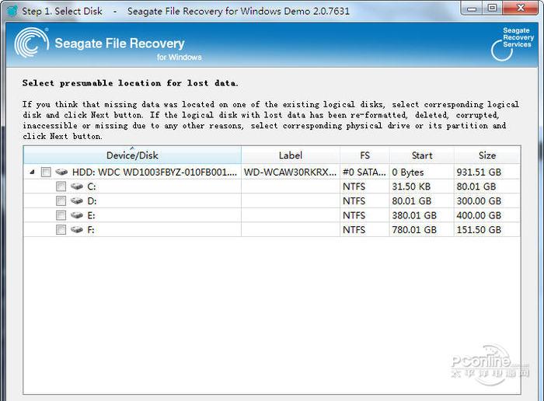Screen dimensions: 544x401
Task: Sort by the Label column header
Action: (x=291, y=155)
